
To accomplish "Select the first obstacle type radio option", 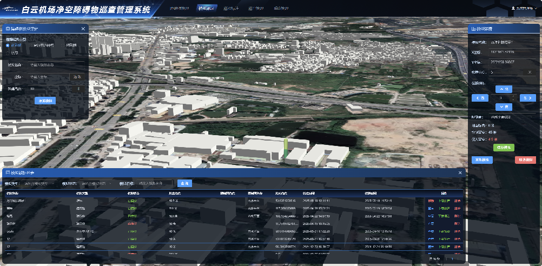I will (8, 45).
